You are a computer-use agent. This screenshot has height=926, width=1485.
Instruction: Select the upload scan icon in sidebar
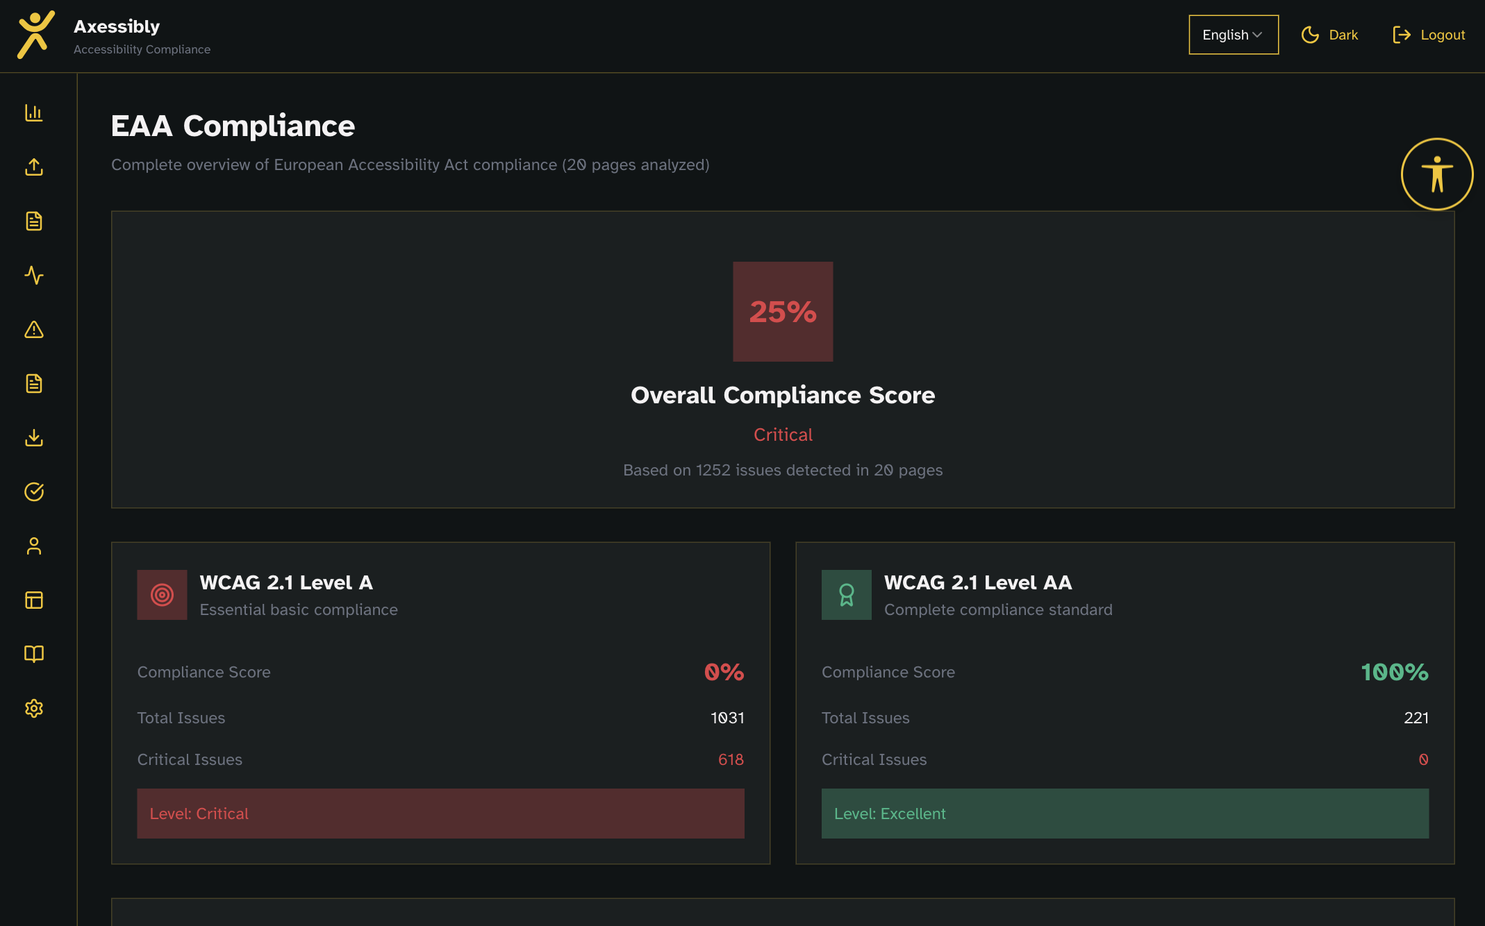click(x=34, y=167)
